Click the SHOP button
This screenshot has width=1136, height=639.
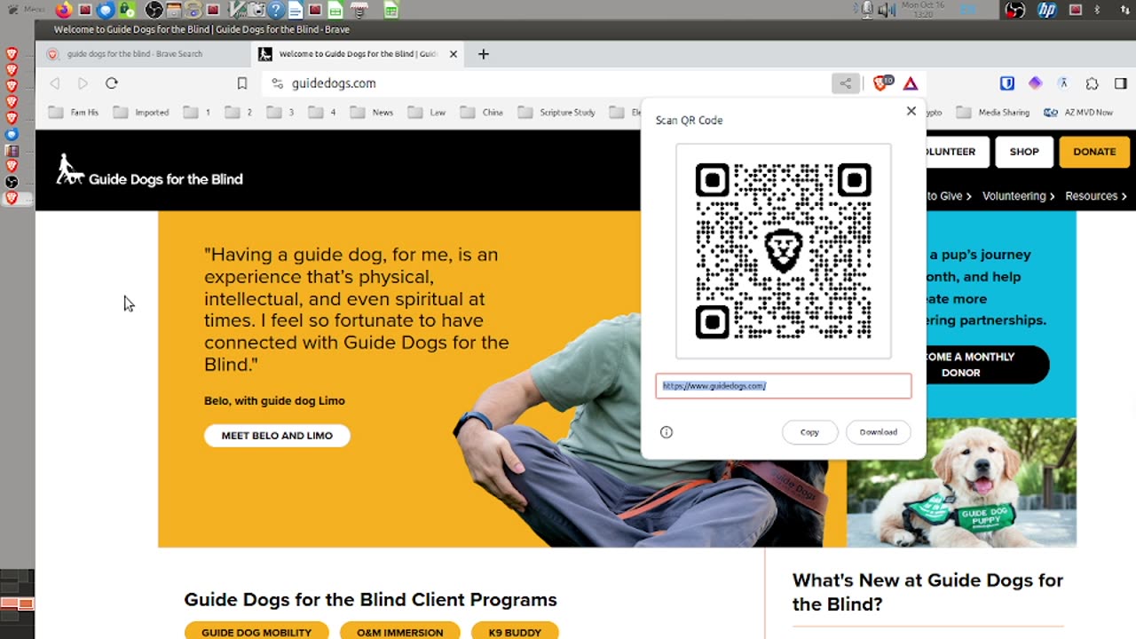[1023, 152]
